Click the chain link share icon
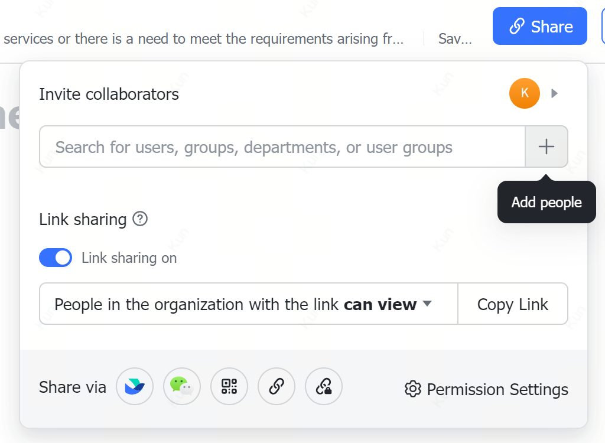Image resolution: width=605 pixels, height=443 pixels. click(x=277, y=387)
